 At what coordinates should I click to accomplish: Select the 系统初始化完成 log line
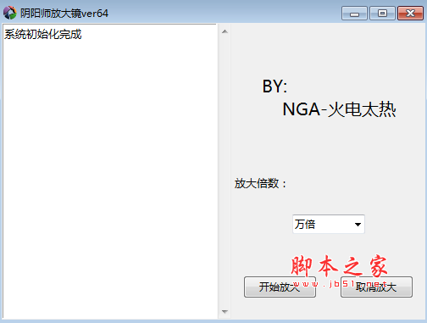coord(43,34)
